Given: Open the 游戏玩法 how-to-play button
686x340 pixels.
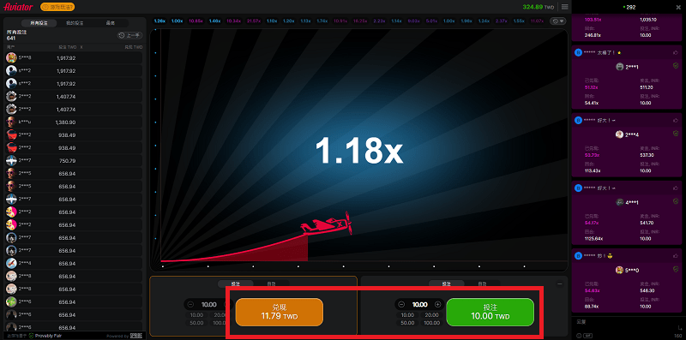Looking at the screenshot, I should tap(57, 7).
